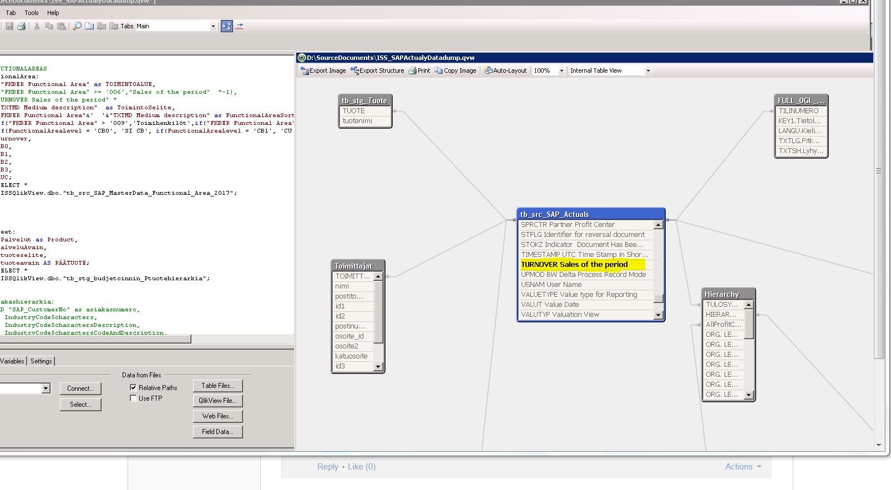Expand the 100% zoom dropdown
891x490 pixels.
click(x=561, y=70)
